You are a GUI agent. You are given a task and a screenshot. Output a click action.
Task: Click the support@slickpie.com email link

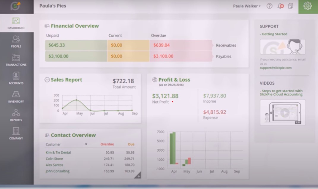[276, 68]
